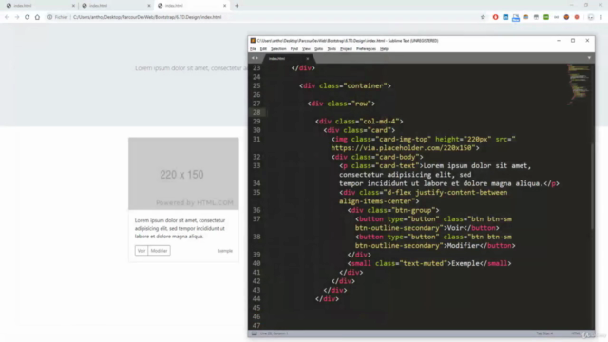Viewport: 608px width, 342px height.
Task: Open the Goto menu
Action: point(319,49)
